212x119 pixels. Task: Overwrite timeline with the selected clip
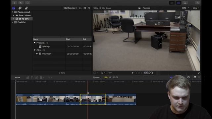[41, 77]
